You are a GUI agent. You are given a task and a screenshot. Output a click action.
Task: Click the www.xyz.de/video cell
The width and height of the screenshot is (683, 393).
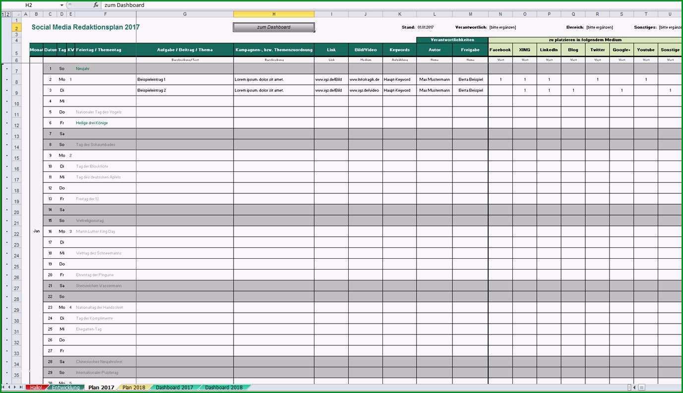click(x=366, y=90)
